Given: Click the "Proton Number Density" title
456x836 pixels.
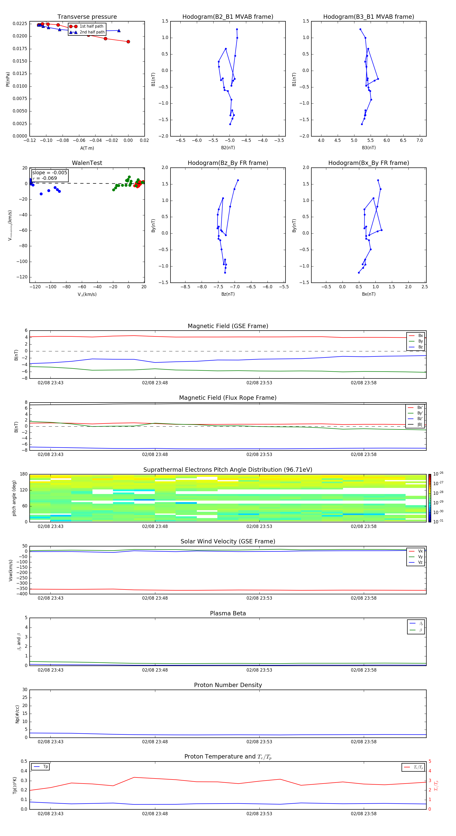Looking at the screenshot, I should pyautogui.click(x=228, y=685).
